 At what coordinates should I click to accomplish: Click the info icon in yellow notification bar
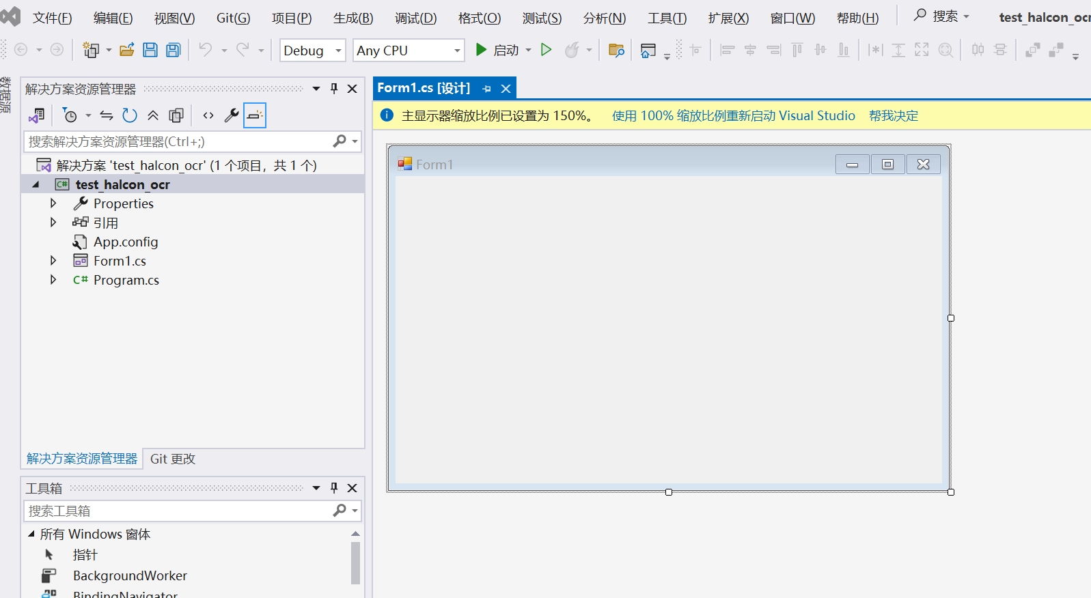tap(387, 115)
